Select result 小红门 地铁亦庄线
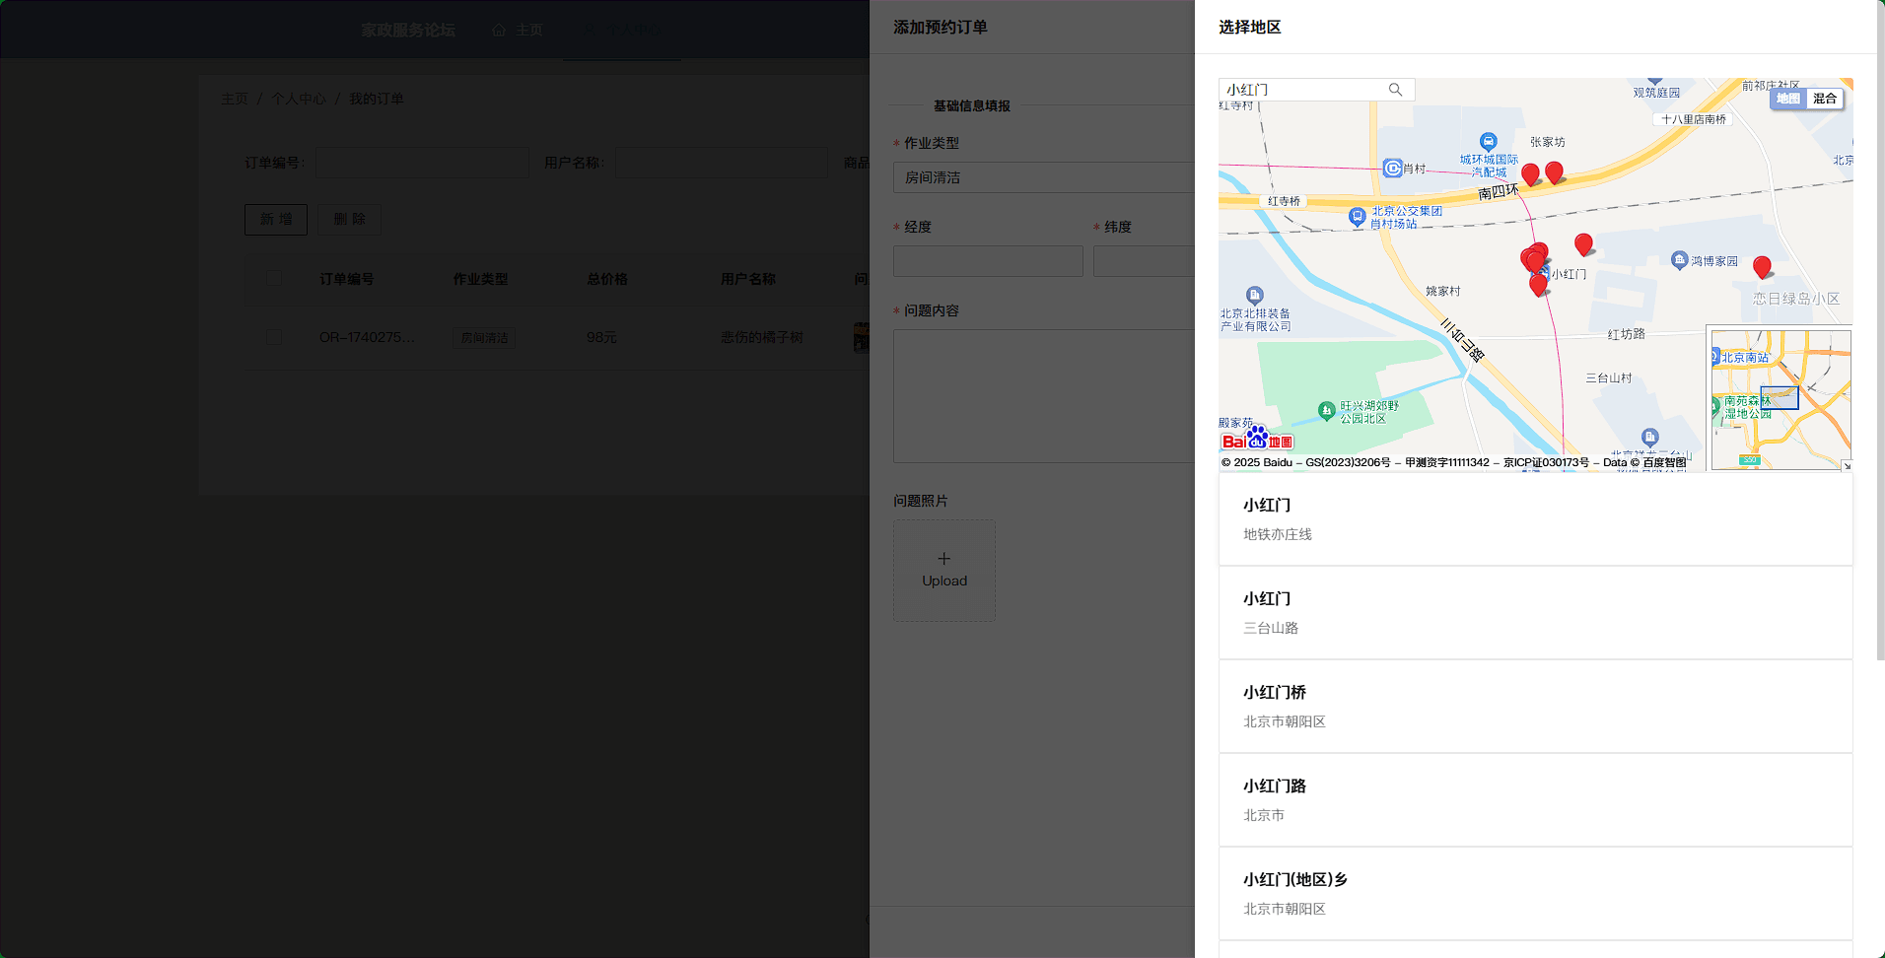This screenshot has height=958, width=1885. click(1536, 519)
